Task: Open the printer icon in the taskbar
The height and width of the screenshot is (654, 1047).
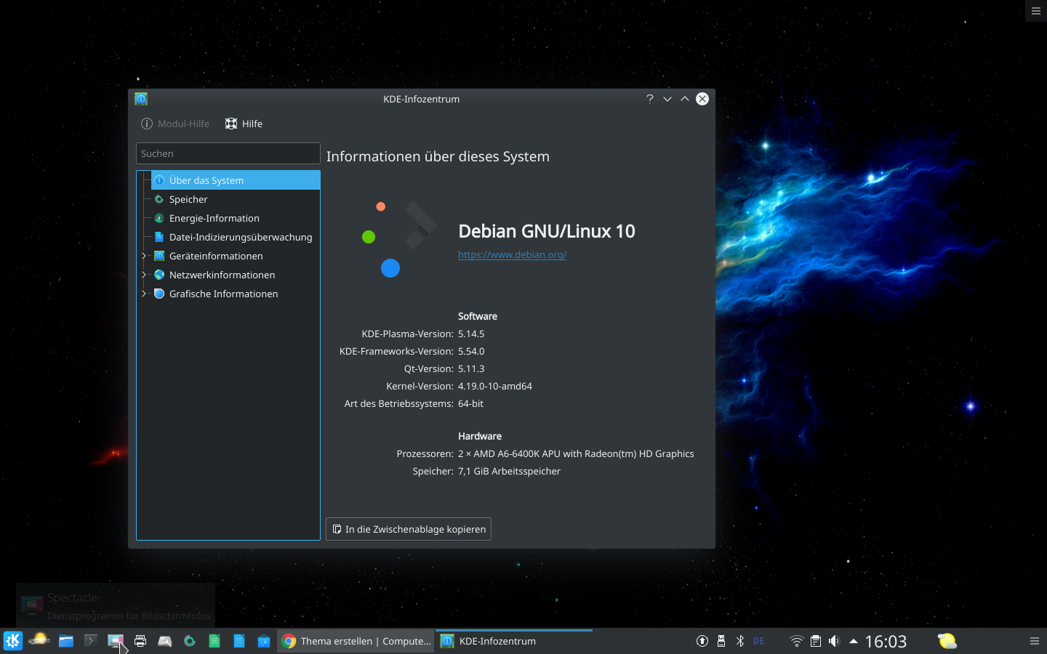Action: point(140,641)
